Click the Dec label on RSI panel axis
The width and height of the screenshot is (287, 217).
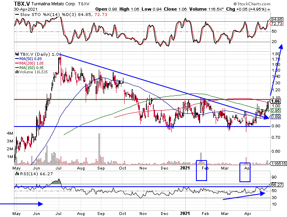[x=164, y=214]
